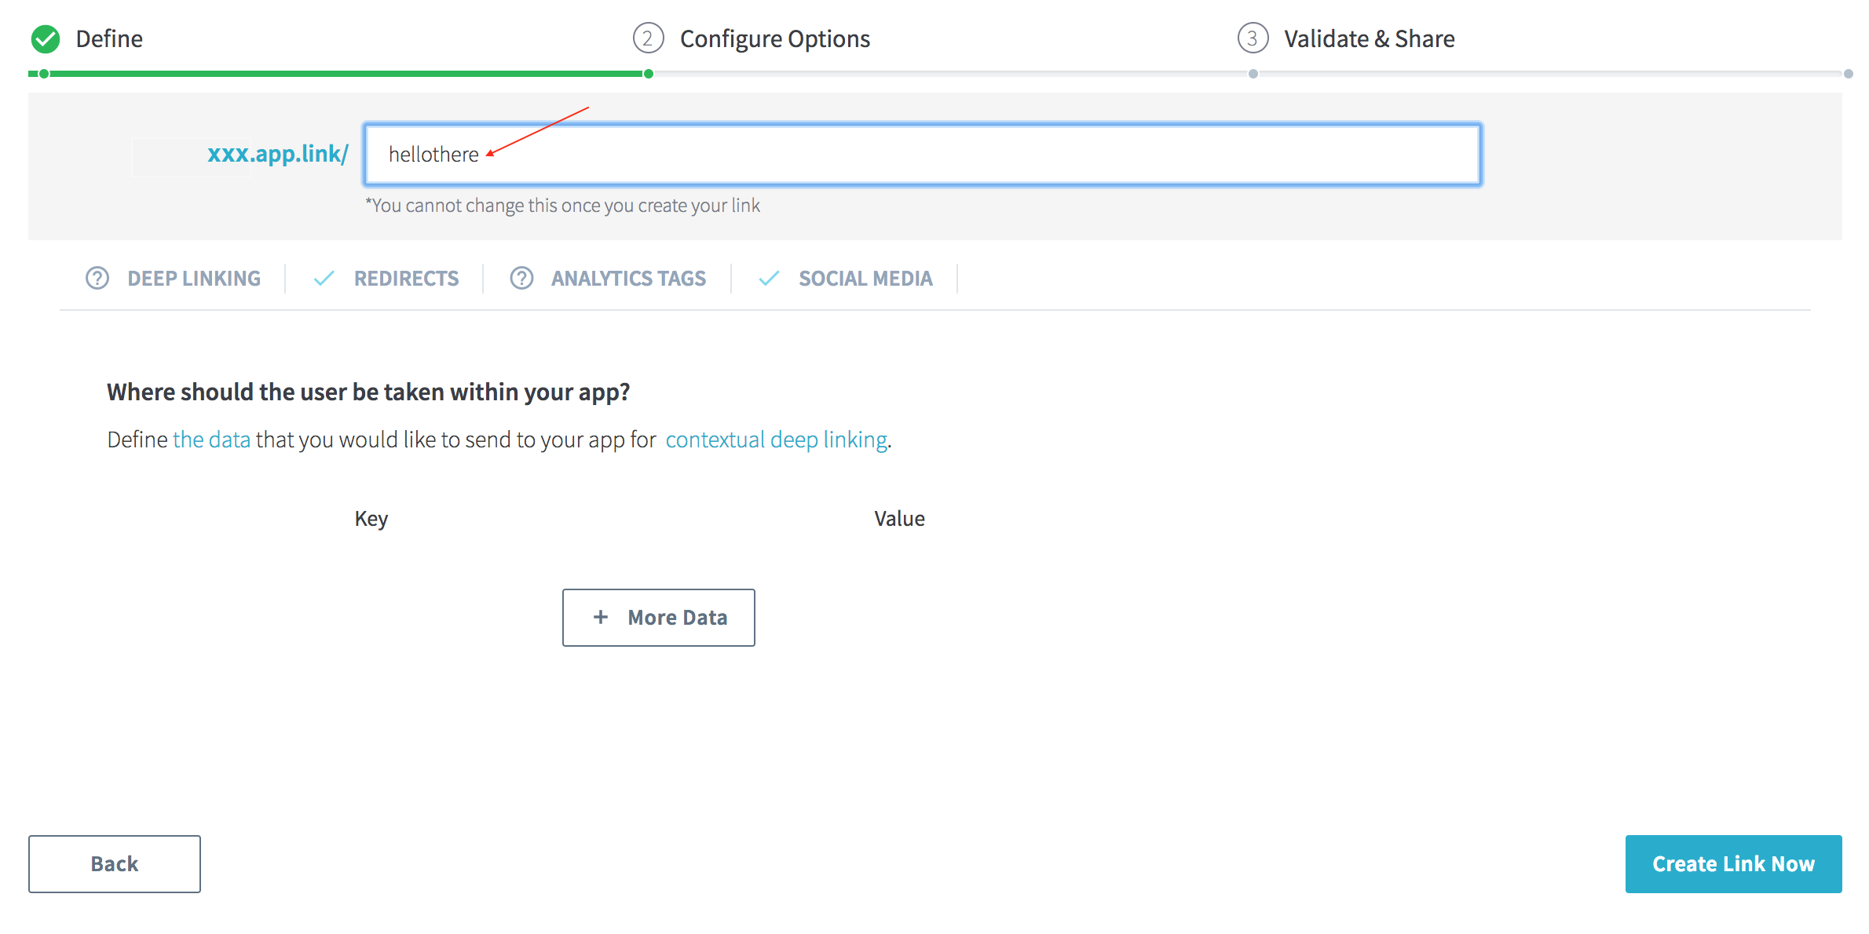Open the Deep Linking tab
Viewport: 1869px width, 934px height.
pos(194,279)
